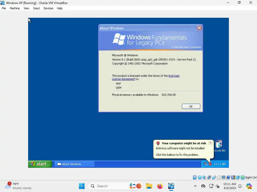The height and width of the screenshot is (192, 257).
Task: Open Firefox from the taskbar
Action: [160, 186]
